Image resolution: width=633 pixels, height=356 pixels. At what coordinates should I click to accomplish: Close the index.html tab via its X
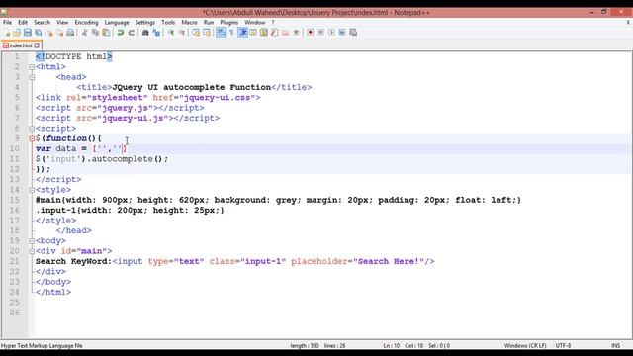[x=37, y=45]
